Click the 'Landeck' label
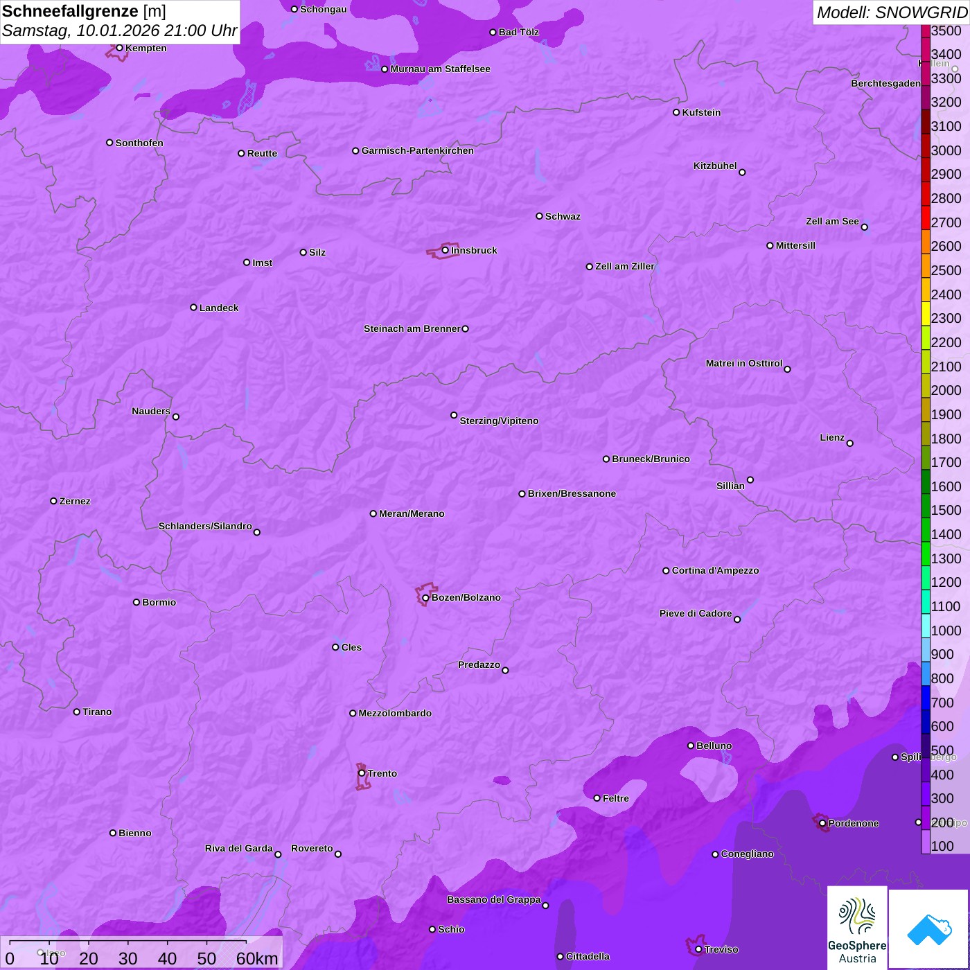970x970 pixels. (x=219, y=308)
